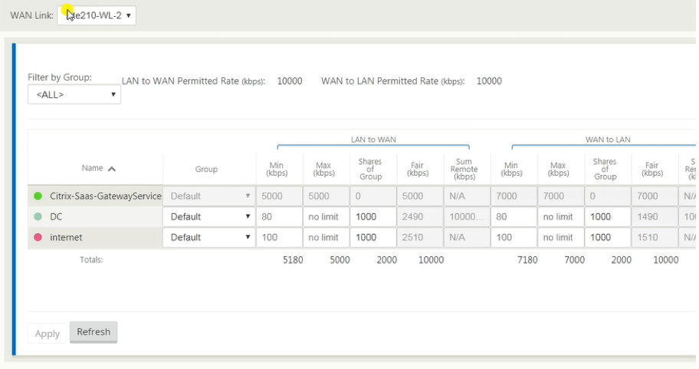Edit WAN to LAN Max field for DC
Image resolution: width=699 pixels, height=369 pixels.
point(561,217)
